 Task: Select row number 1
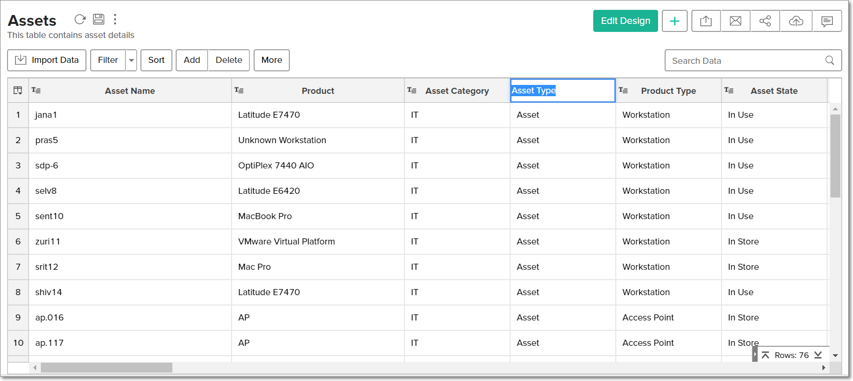coord(18,115)
